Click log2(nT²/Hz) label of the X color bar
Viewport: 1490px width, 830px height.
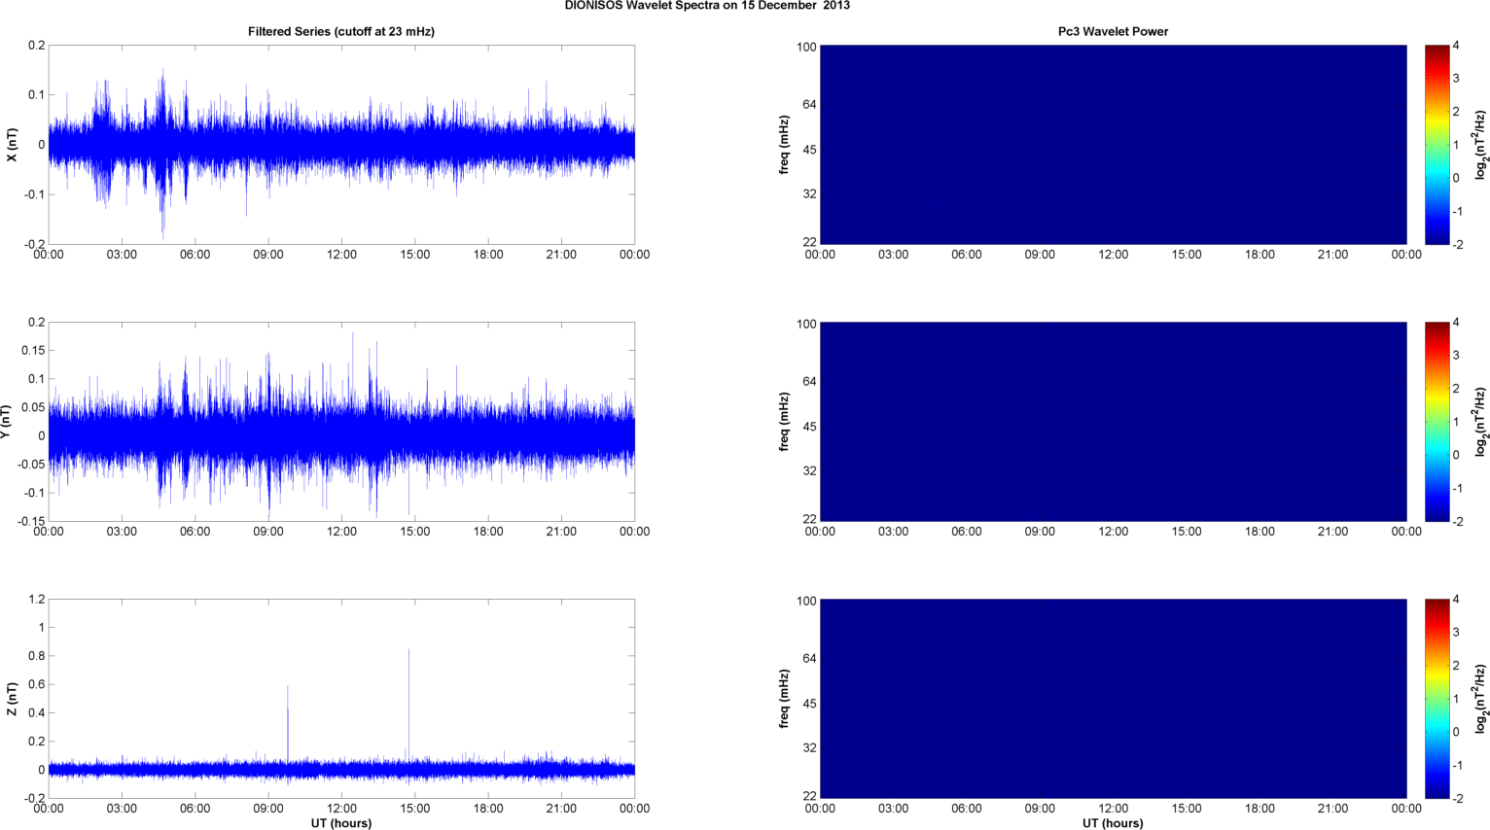point(1481,145)
